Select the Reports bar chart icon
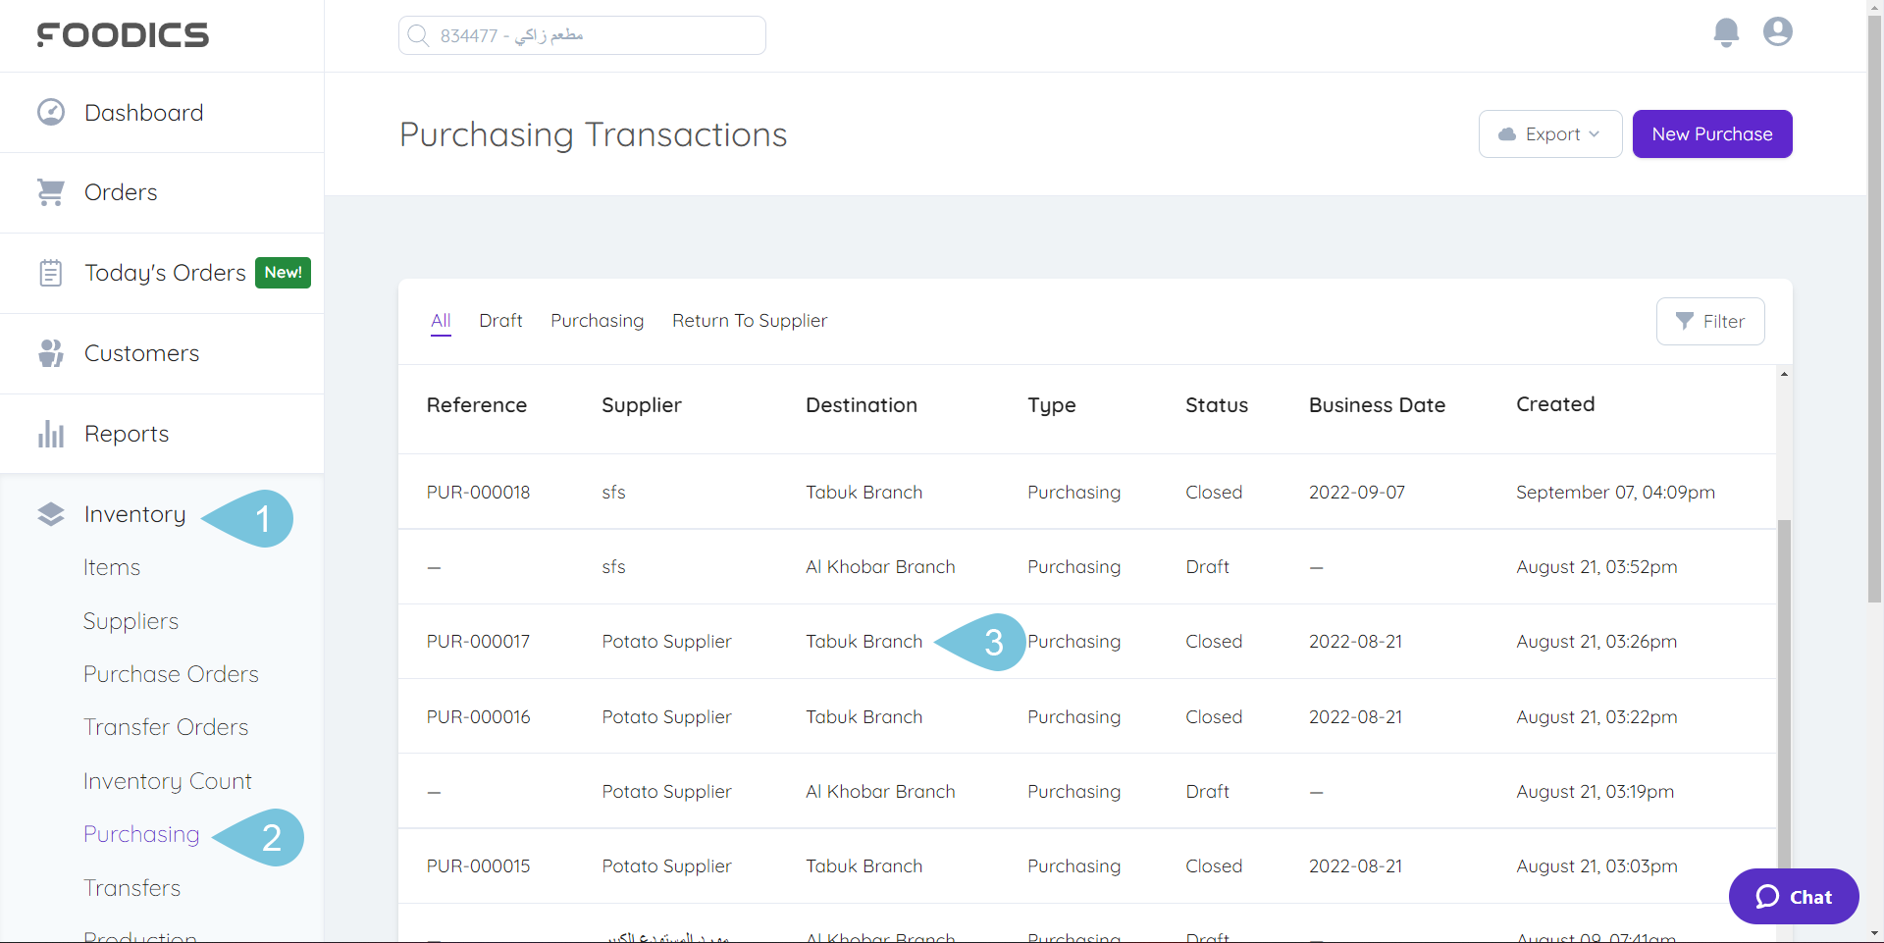1884x943 pixels. pos(50,433)
